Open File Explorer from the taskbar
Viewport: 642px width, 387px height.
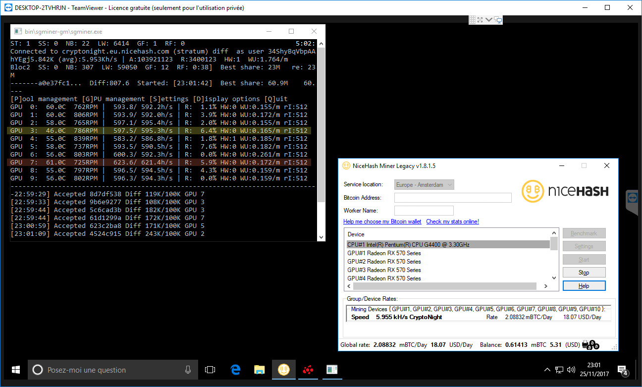259,370
